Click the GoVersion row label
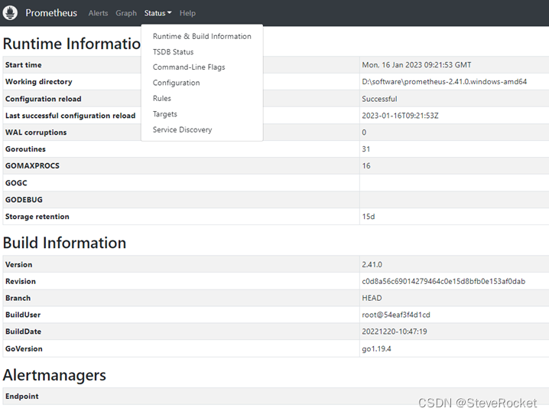This screenshot has width=549, height=415. (24, 348)
